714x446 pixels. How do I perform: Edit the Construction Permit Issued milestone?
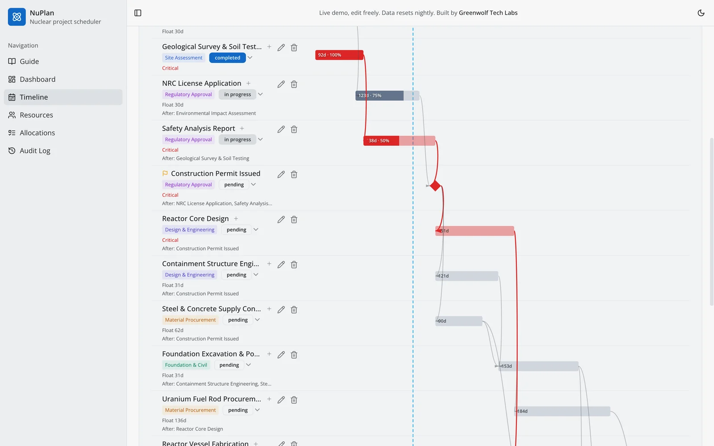[x=281, y=174]
